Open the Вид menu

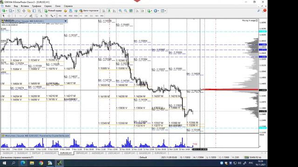[16, 6]
